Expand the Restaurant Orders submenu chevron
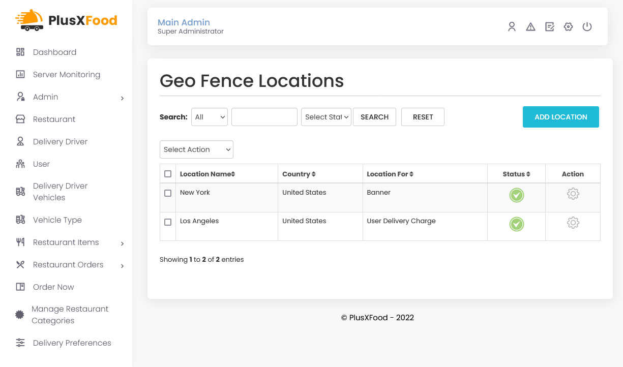The height and width of the screenshot is (367, 623). (x=122, y=266)
